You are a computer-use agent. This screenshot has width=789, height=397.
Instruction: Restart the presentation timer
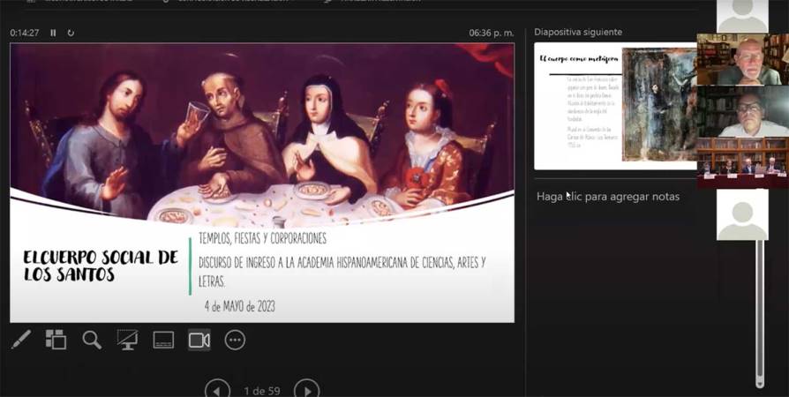point(71,33)
